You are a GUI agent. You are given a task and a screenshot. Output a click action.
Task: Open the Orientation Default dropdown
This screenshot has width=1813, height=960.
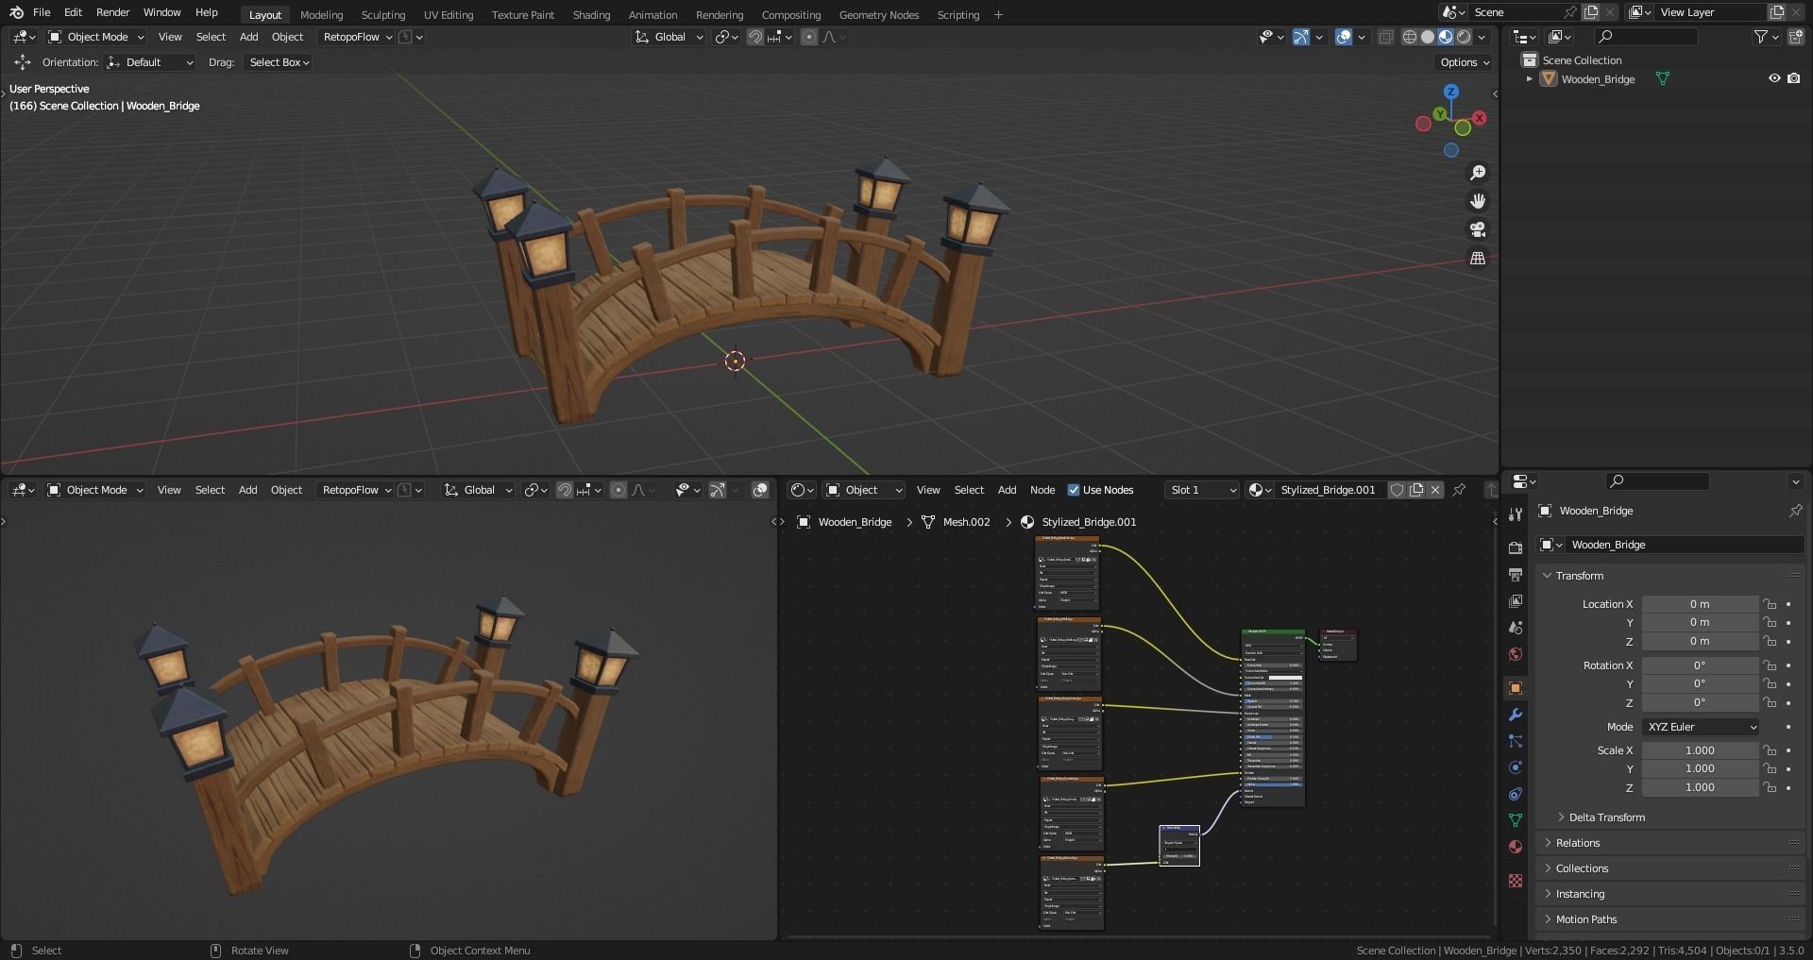[150, 62]
